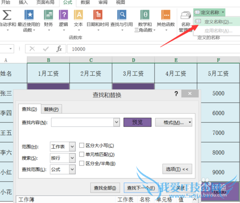Open the Find what (查找内容) dropdown arrow
The image size is (240, 203).
(x=117, y=122)
